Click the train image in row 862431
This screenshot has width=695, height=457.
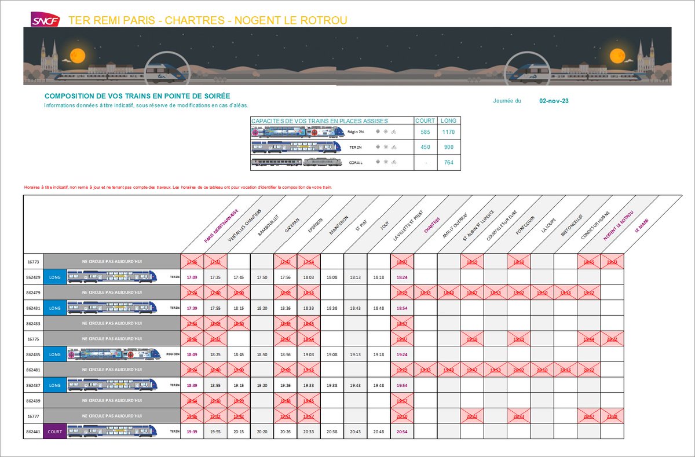[113, 308]
